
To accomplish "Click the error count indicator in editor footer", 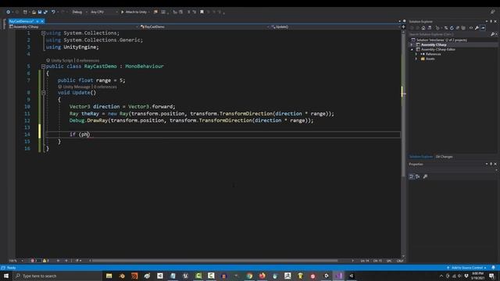I will [34, 261].
